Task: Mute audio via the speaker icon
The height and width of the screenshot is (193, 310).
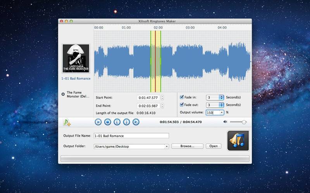Action: pos(225,122)
